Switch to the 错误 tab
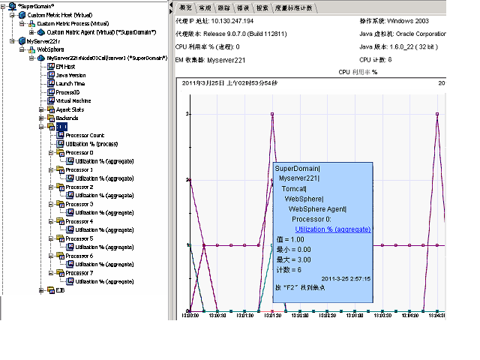Image resolution: width=480 pixels, height=360 pixels. click(243, 8)
